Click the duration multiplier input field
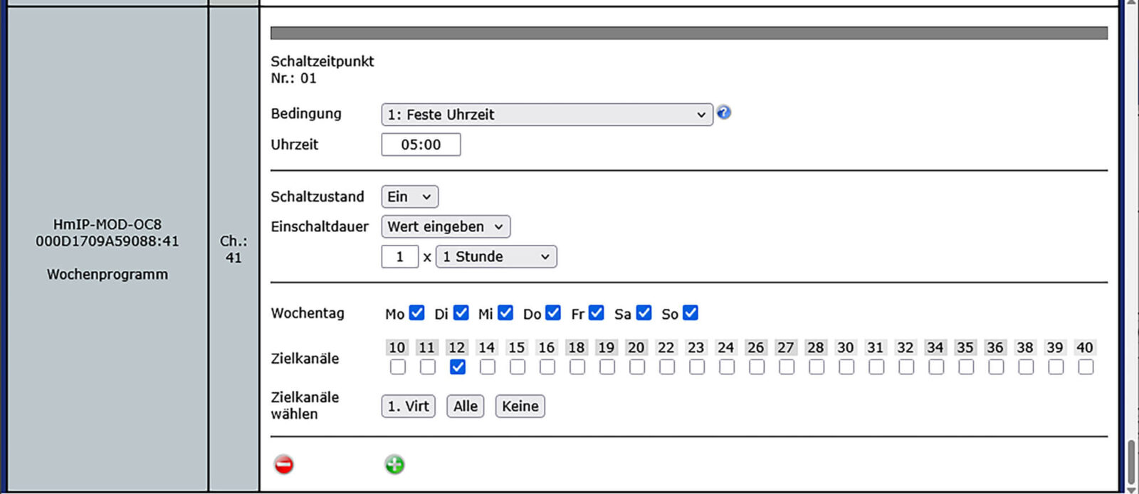Viewport: 1139px width, 494px height. click(x=399, y=256)
